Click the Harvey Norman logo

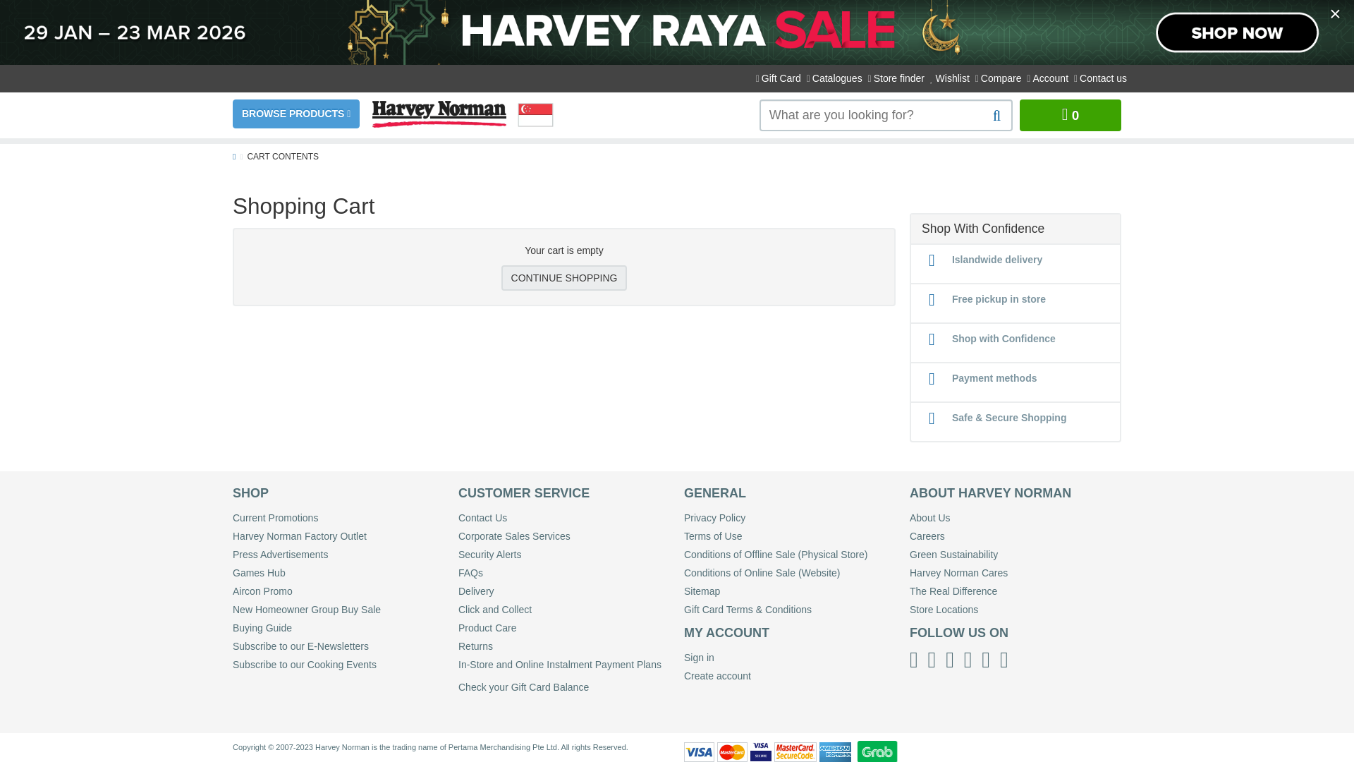pyautogui.click(x=439, y=114)
